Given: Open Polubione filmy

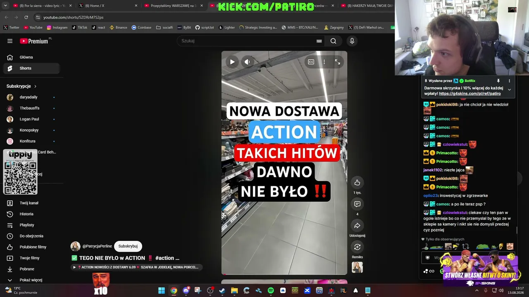Looking at the screenshot, I should 31,247.
